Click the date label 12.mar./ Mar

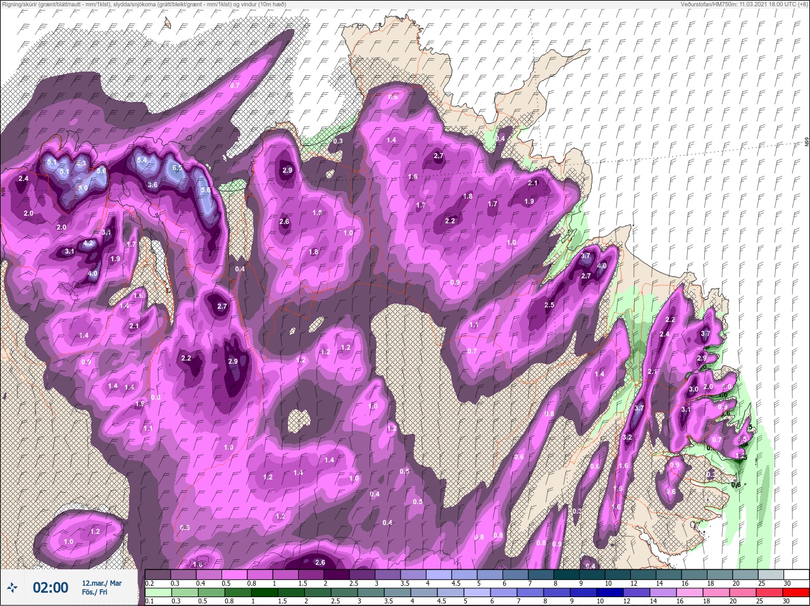click(101, 583)
